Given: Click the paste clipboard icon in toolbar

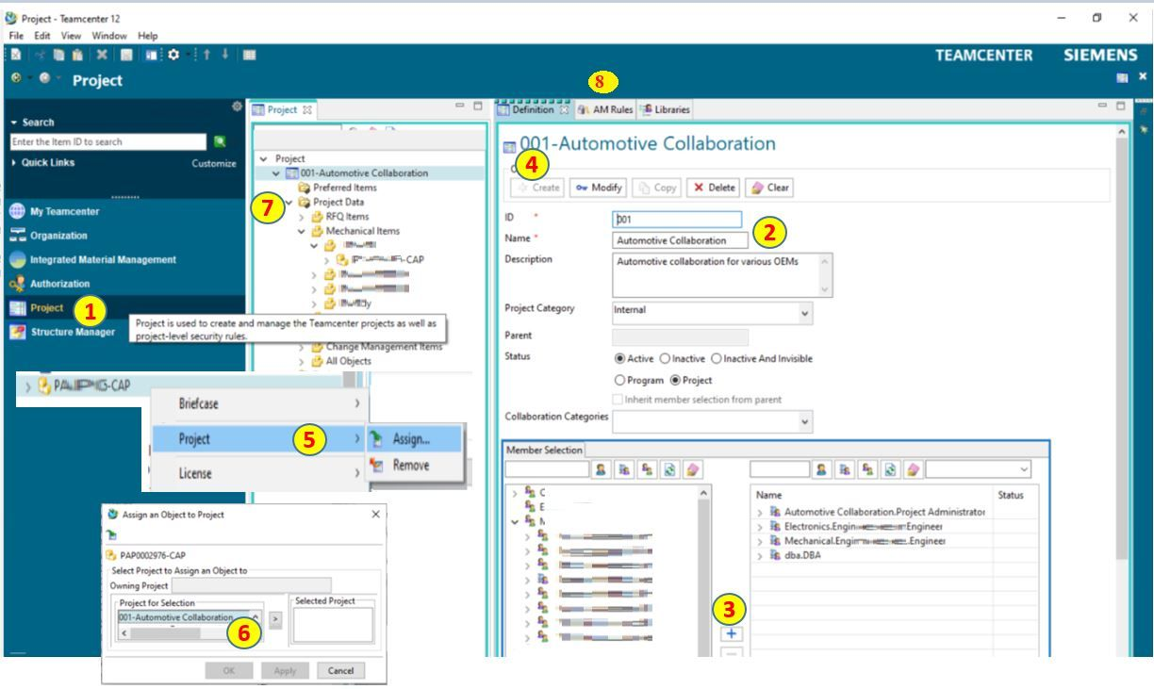Looking at the screenshot, I should [77, 56].
